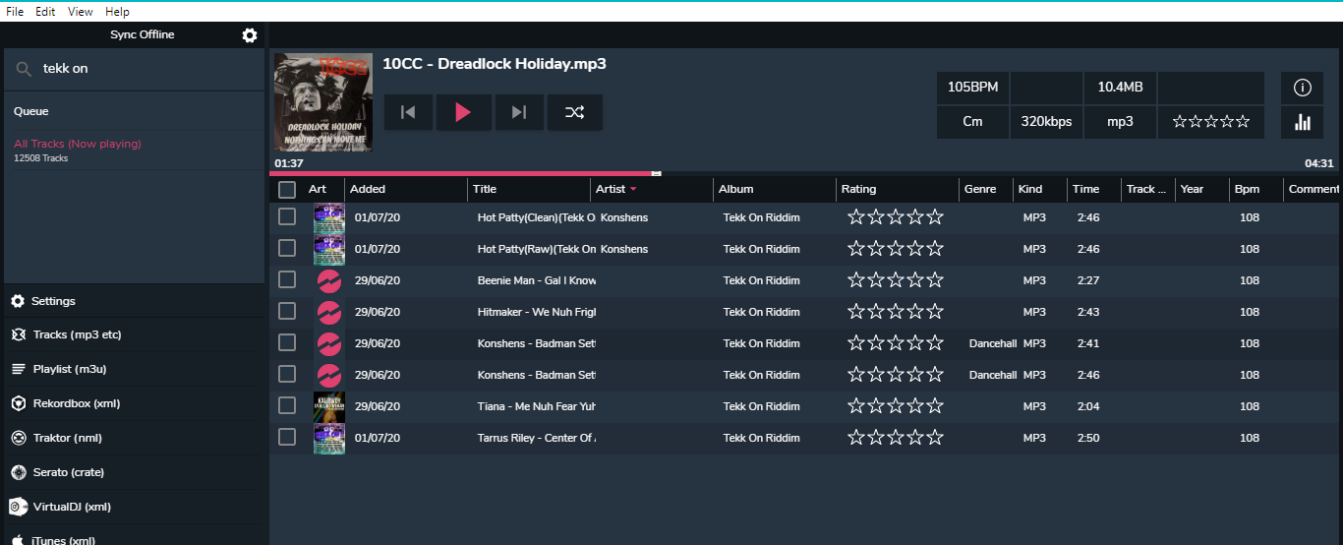Image resolution: width=1343 pixels, height=545 pixels.
Task: Check the box for Hot Patty(Clean) track
Action: tap(287, 216)
